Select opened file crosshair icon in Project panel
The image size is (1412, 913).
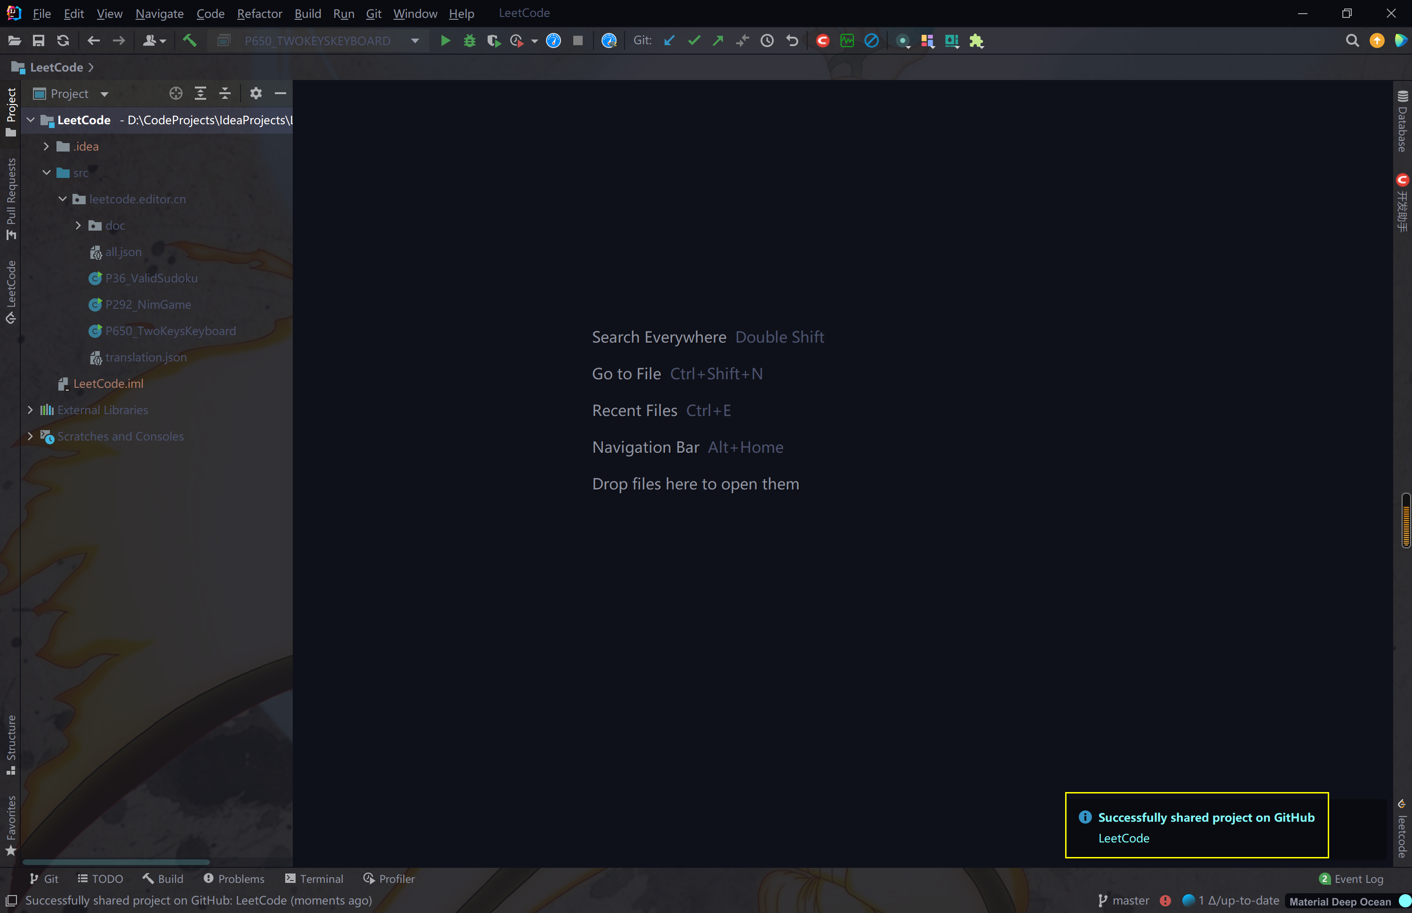click(x=176, y=94)
